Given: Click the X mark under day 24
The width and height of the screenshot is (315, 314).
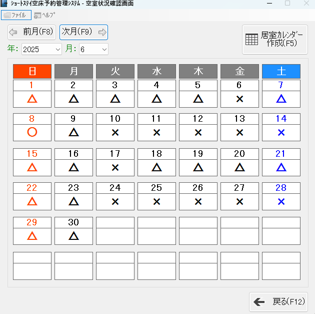Looking at the screenshot, I should tap(115, 201).
